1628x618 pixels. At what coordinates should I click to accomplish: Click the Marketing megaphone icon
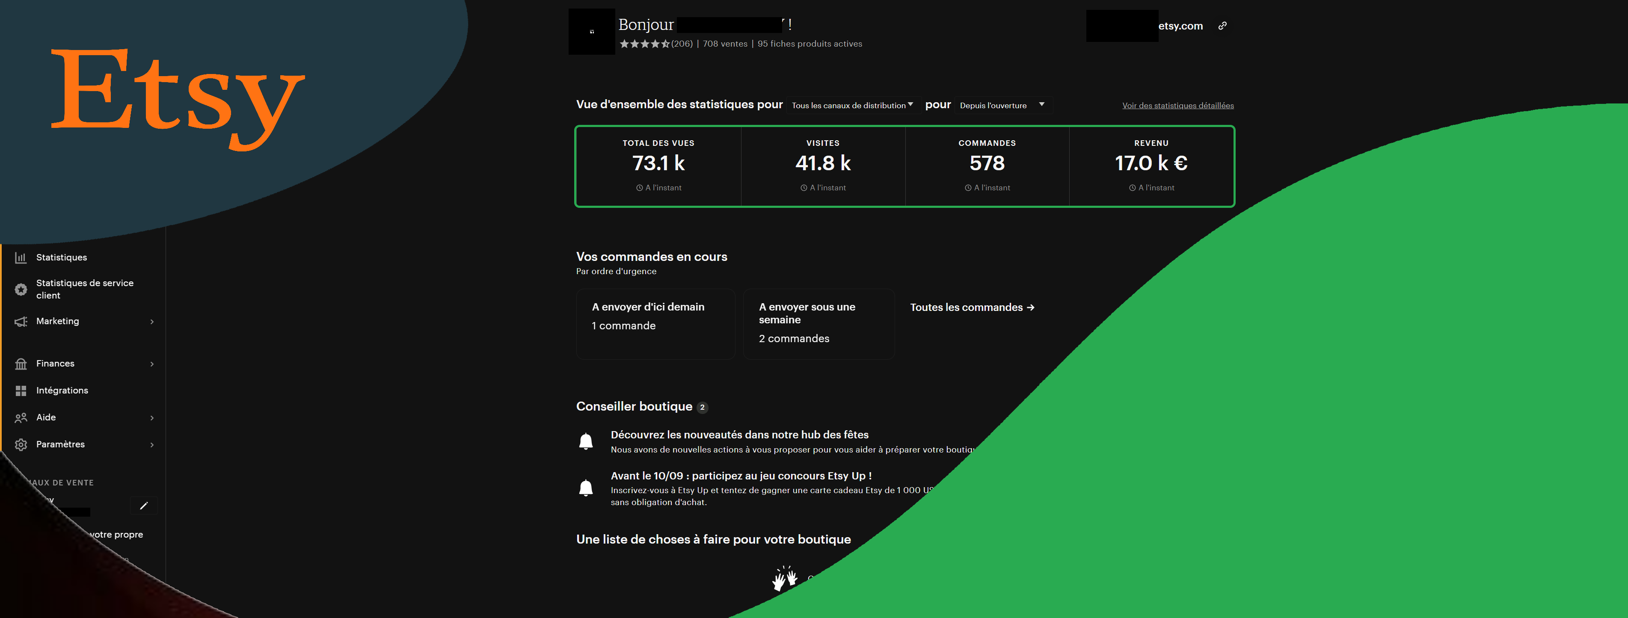click(21, 322)
